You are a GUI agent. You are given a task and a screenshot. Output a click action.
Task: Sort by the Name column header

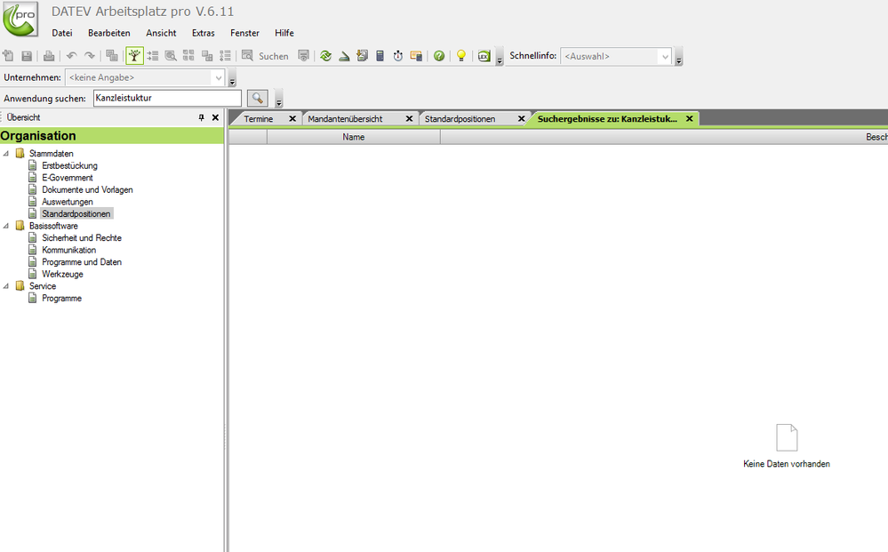(354, 137)
